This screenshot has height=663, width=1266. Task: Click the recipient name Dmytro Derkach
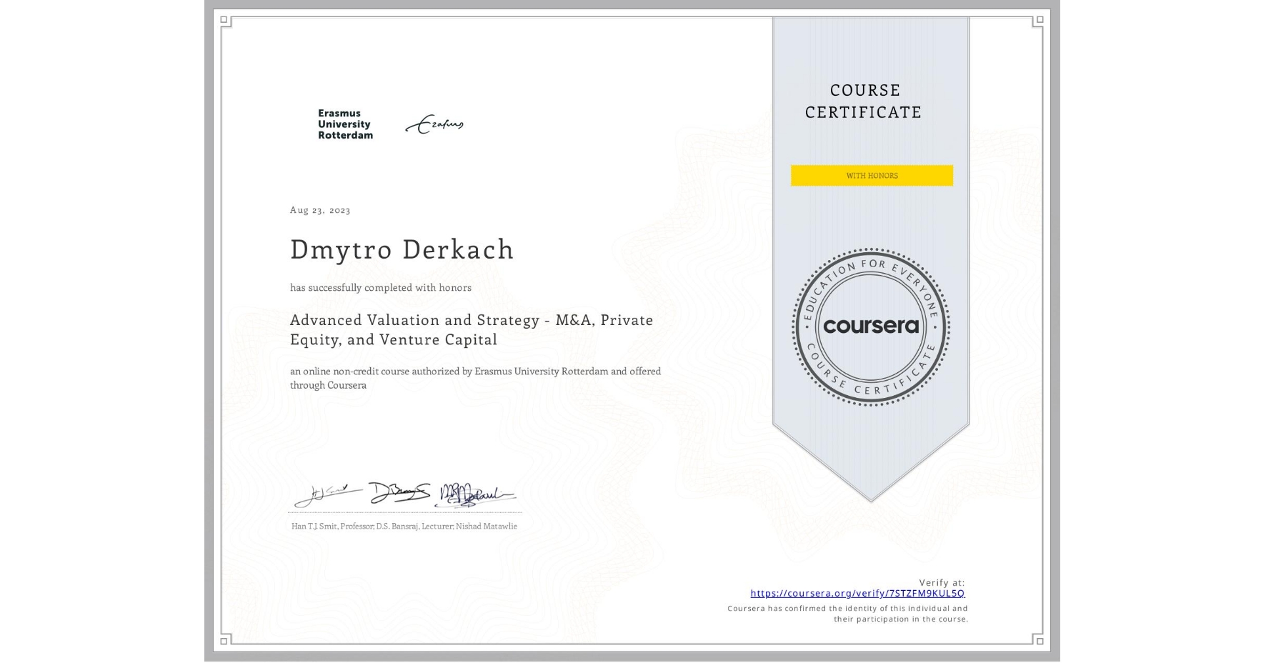[402, 250]
